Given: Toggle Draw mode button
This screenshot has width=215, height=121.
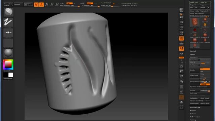Looking at the screenshot, I should pyautogui.click(x=41, y=4).
